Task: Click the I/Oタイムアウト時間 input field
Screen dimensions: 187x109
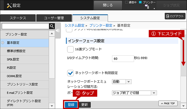Action: coord(123,59)
